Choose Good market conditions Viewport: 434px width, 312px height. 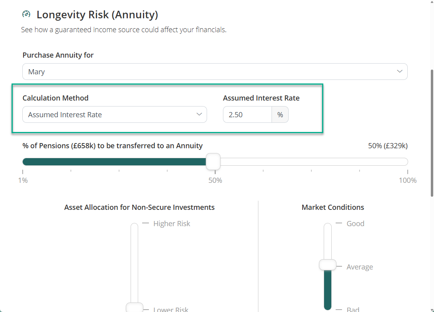(x=355, y=224)
